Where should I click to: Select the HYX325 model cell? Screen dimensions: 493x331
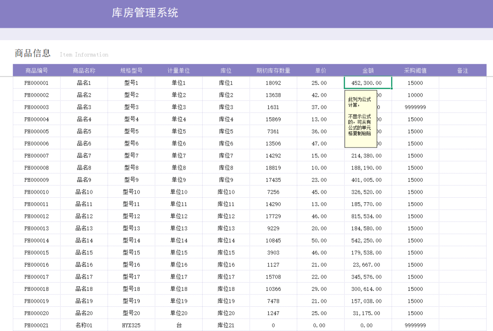[131, 326]
